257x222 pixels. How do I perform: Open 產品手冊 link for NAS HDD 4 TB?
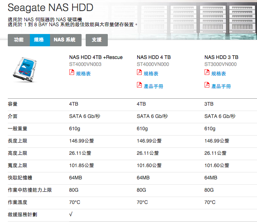pos(153,86)
